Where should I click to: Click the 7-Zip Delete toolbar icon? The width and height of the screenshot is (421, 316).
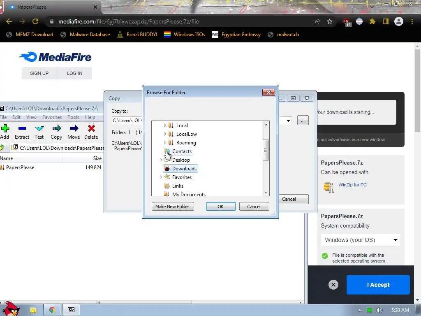[91, 128]
